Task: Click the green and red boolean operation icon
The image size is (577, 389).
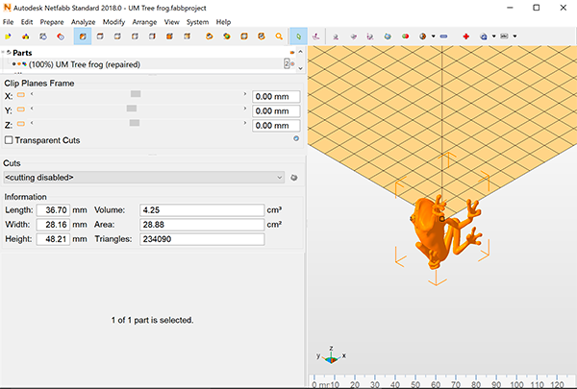Action: point(405,36)
